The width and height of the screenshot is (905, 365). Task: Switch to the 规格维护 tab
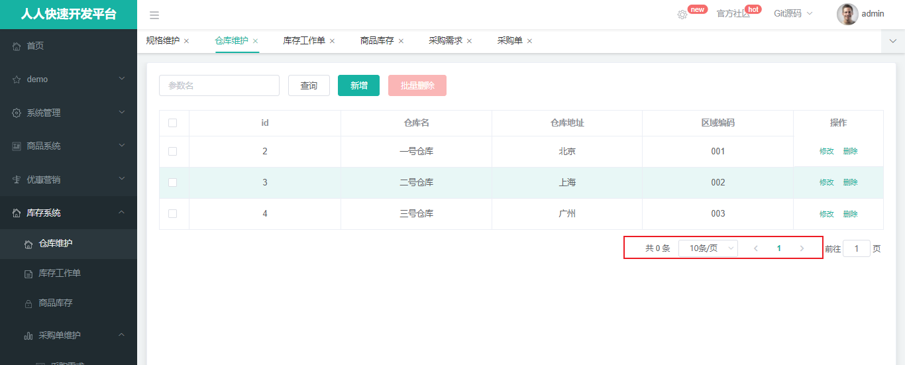coord(162,40)
